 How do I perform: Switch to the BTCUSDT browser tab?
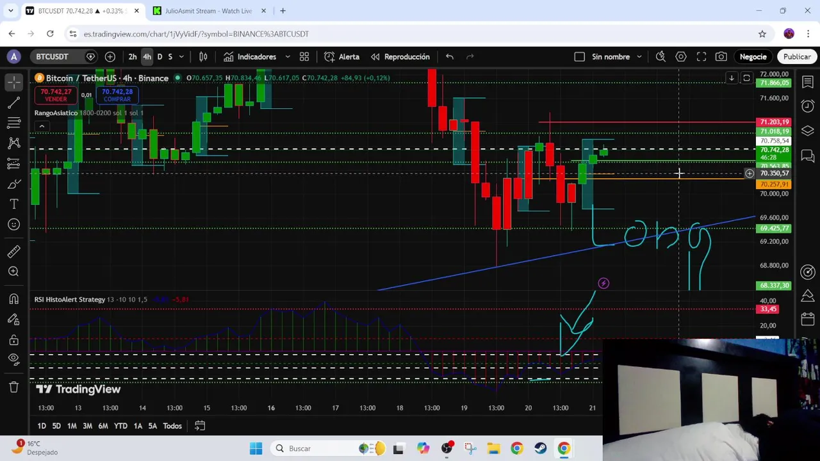[x=81, y=11]
